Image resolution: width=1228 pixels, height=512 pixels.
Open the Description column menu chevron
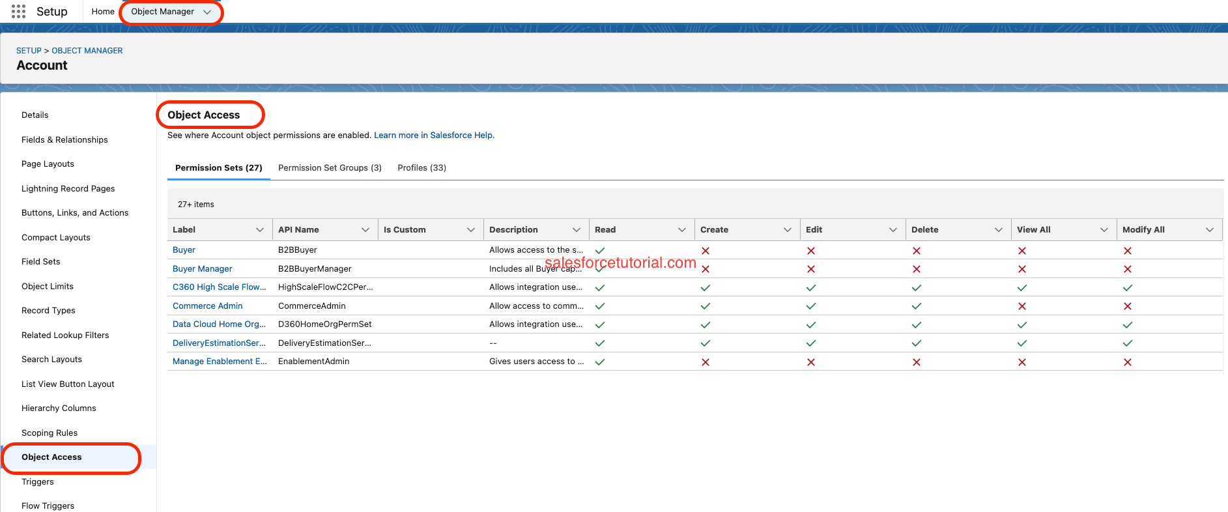577,230
